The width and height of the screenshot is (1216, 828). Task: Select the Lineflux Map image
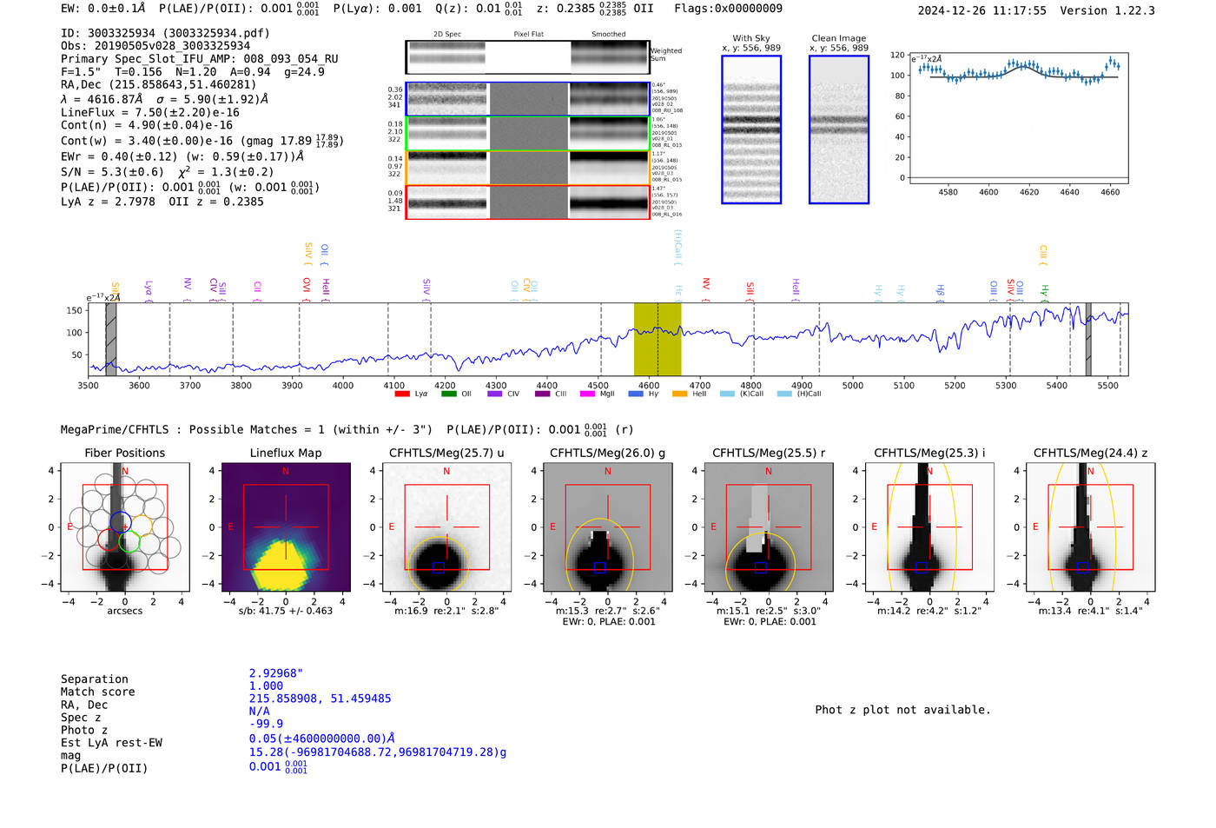tap(286, 528)
